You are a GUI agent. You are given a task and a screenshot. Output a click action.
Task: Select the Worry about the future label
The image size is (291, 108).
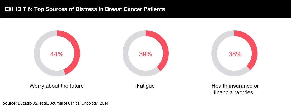(x=57, y=86)
